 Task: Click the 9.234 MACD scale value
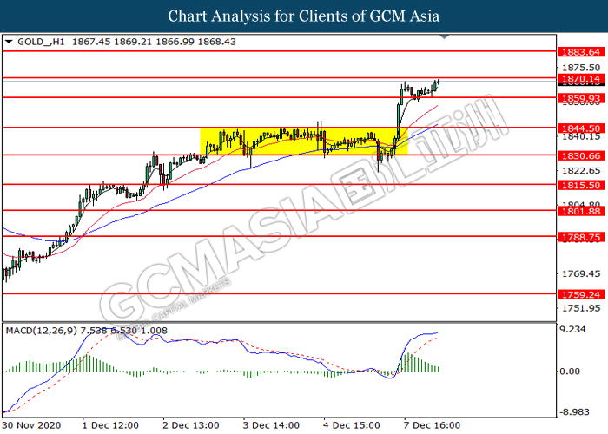pos(572,329)
